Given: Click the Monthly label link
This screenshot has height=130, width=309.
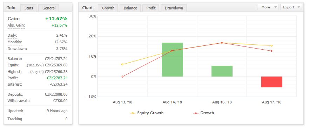Looking at the screenshot, I should point(15,42).
